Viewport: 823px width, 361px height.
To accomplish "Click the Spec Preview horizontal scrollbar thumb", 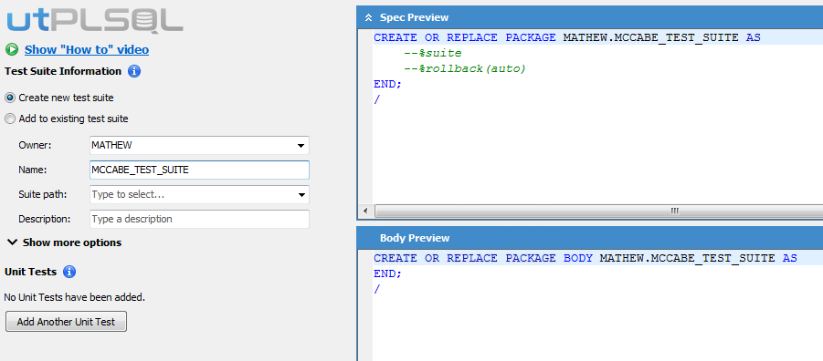I will coord(598,211).
